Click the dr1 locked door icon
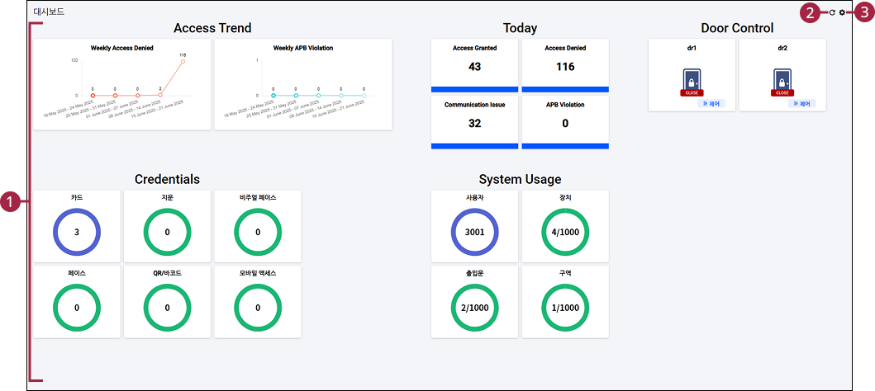Viewport: 875px width, 391px height. pyautogui.click(x=692, y=80)
